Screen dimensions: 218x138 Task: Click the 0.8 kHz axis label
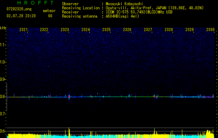tap(3, 97)
